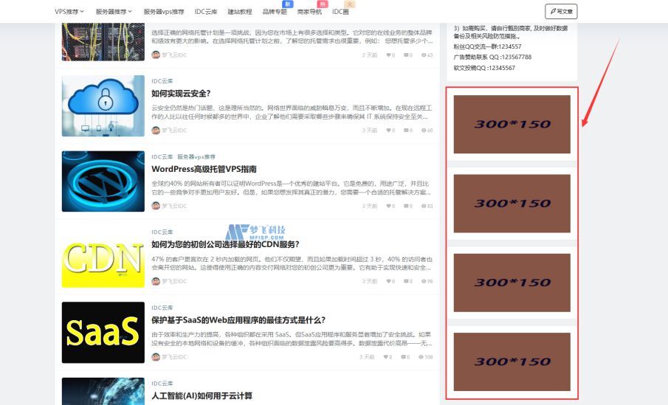This screenshot has width=668, height=405.
Task: Click sidebar text 软文投稿QQ :12345567
Action: click(x=484, y=68)
